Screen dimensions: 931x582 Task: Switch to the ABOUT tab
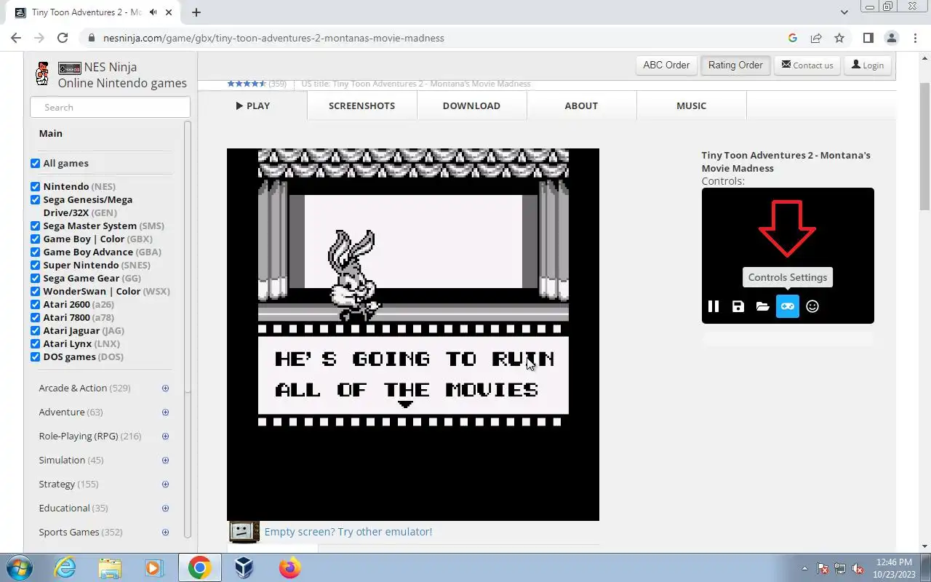pyautogui.click(x=581, y=105)
